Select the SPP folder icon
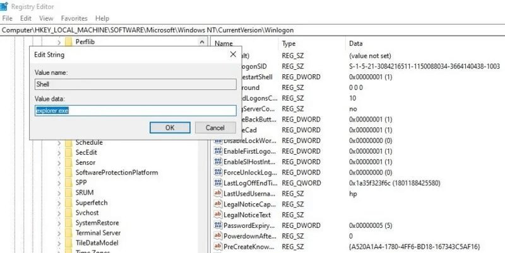The width and height of the screenshot is (505, 253). pyautogui.click(x=69, y=183)
